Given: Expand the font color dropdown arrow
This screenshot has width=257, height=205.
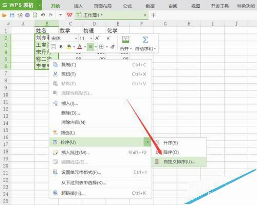Looking at the screenshot, I should coord(85,47).
